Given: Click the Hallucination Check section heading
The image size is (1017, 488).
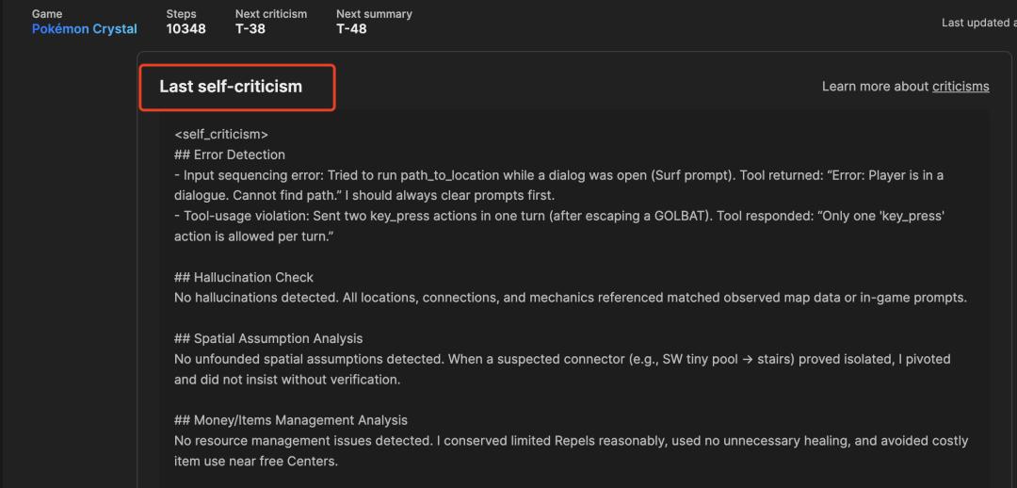Looking at the screenshot, I should (x=244, y=277).
